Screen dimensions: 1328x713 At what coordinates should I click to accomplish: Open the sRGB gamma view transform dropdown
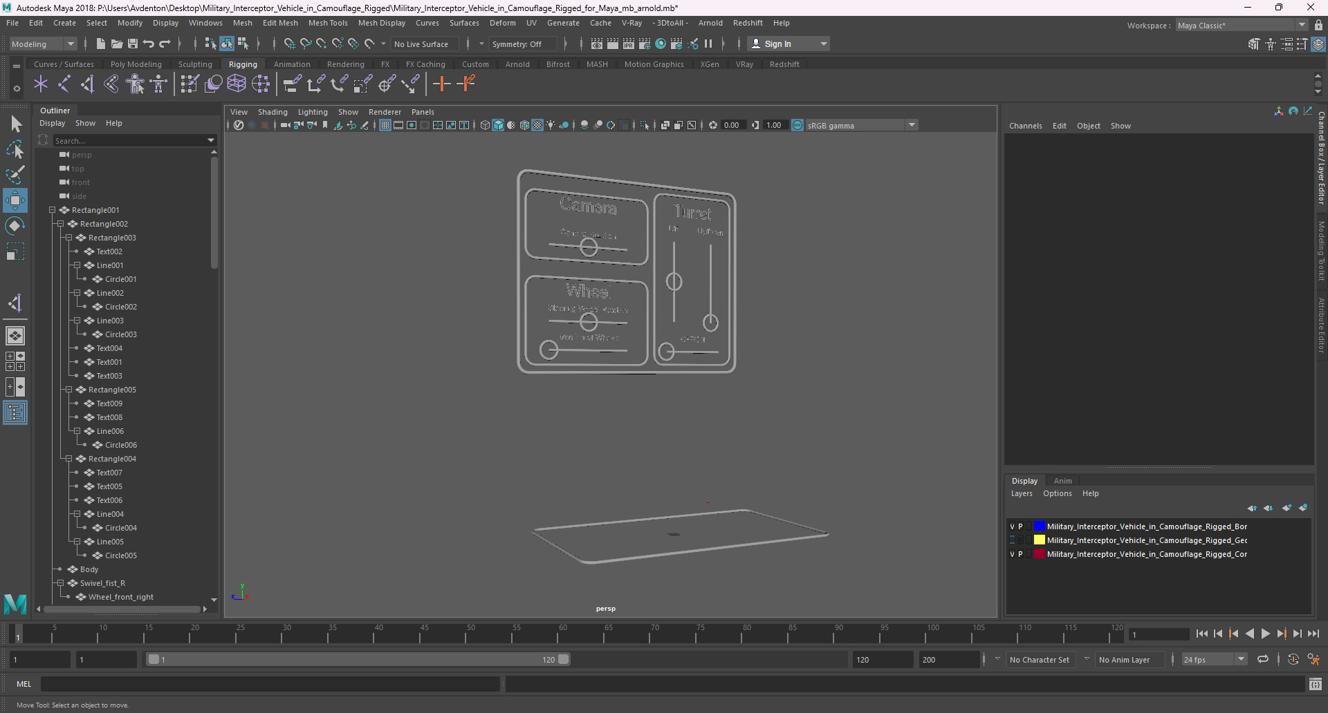click(861, 125)
